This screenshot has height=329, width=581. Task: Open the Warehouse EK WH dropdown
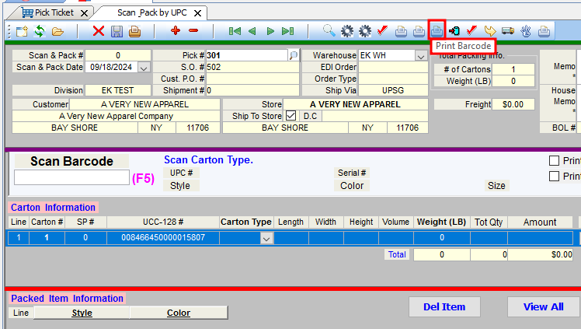420,56
